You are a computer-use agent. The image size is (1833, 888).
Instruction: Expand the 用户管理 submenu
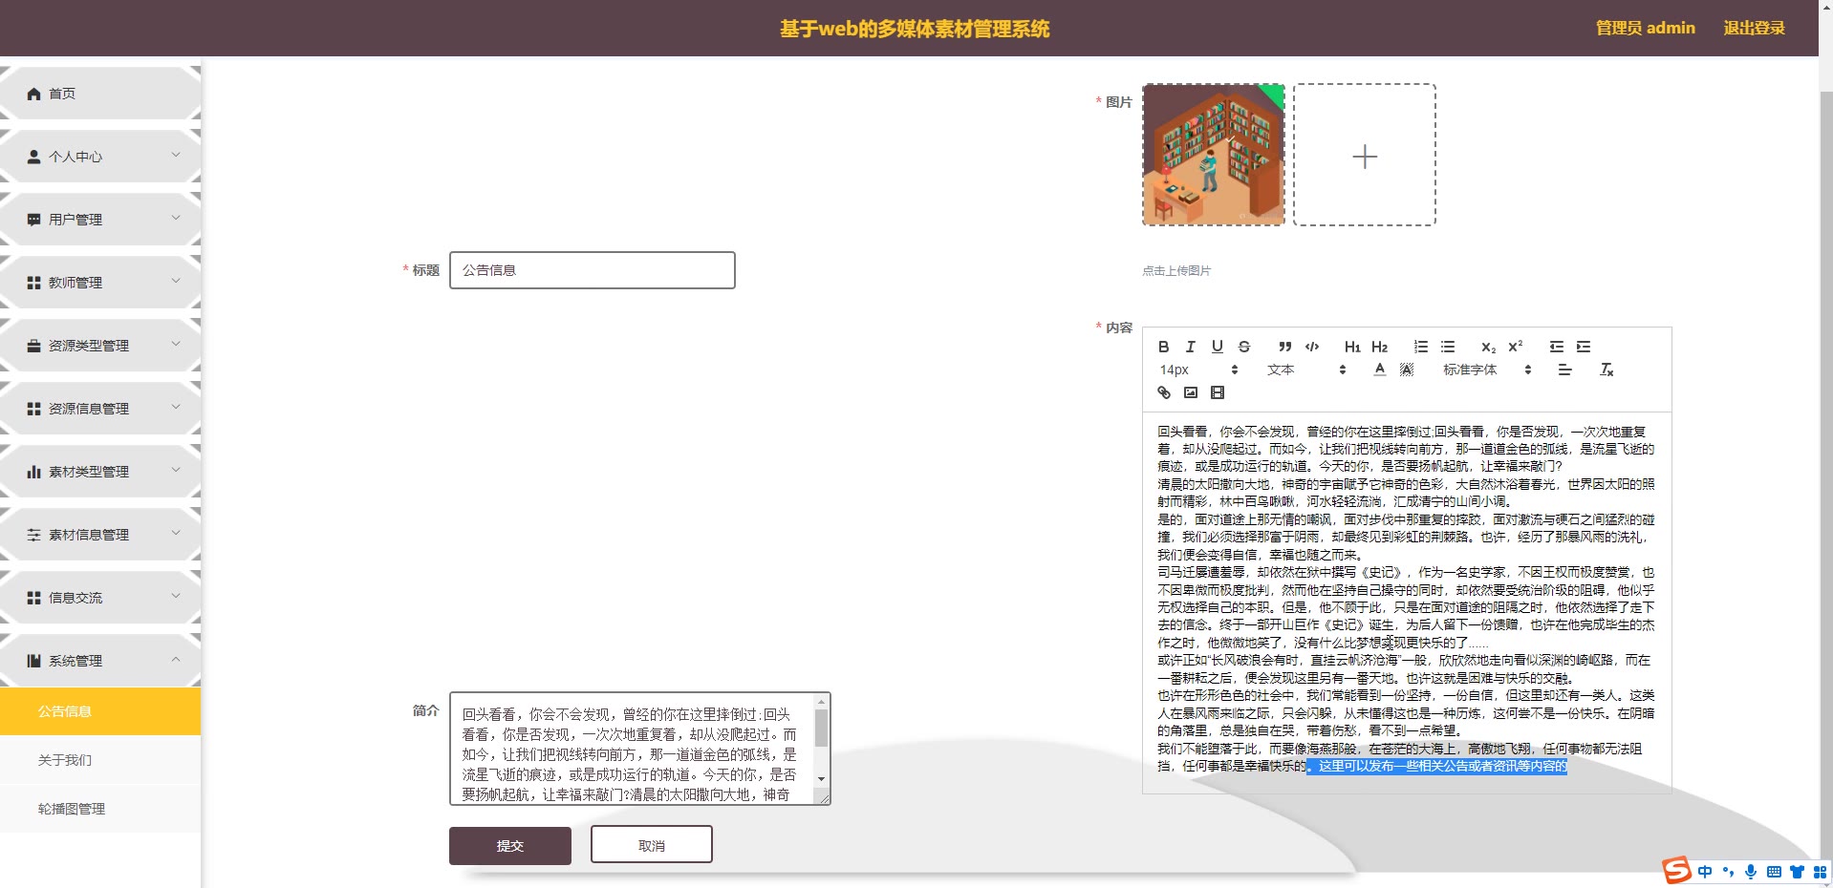pyautogui.click(x=176, y=219)
